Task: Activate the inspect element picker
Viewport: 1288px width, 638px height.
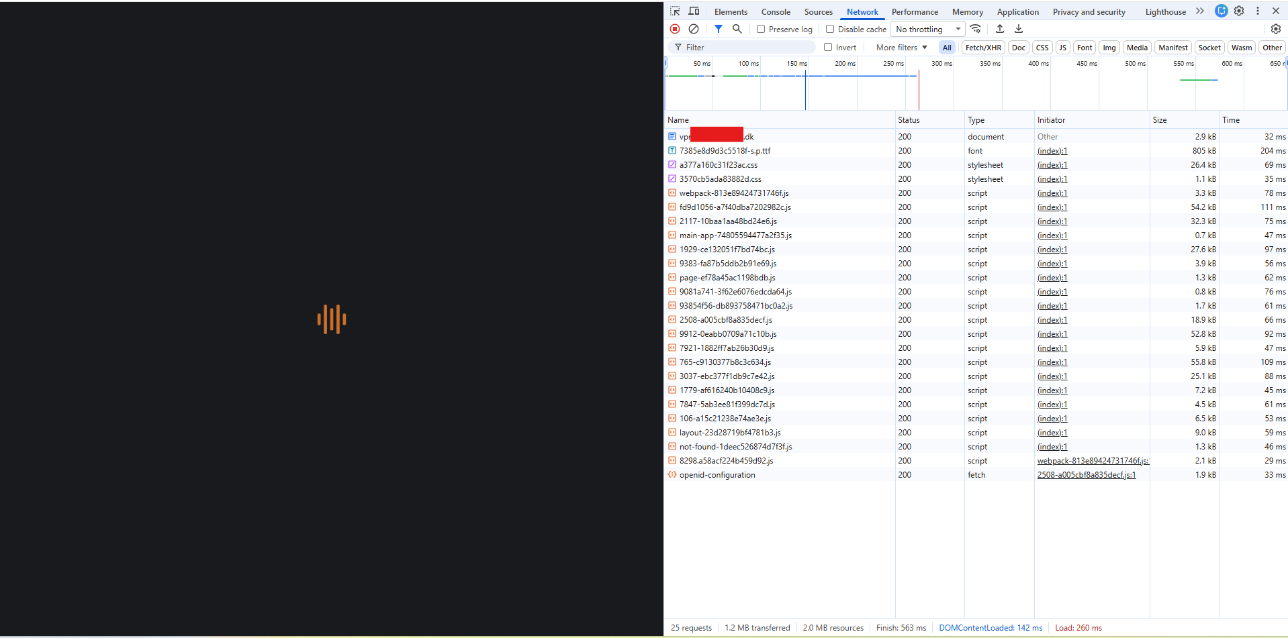Action: (x=675, y=11)
